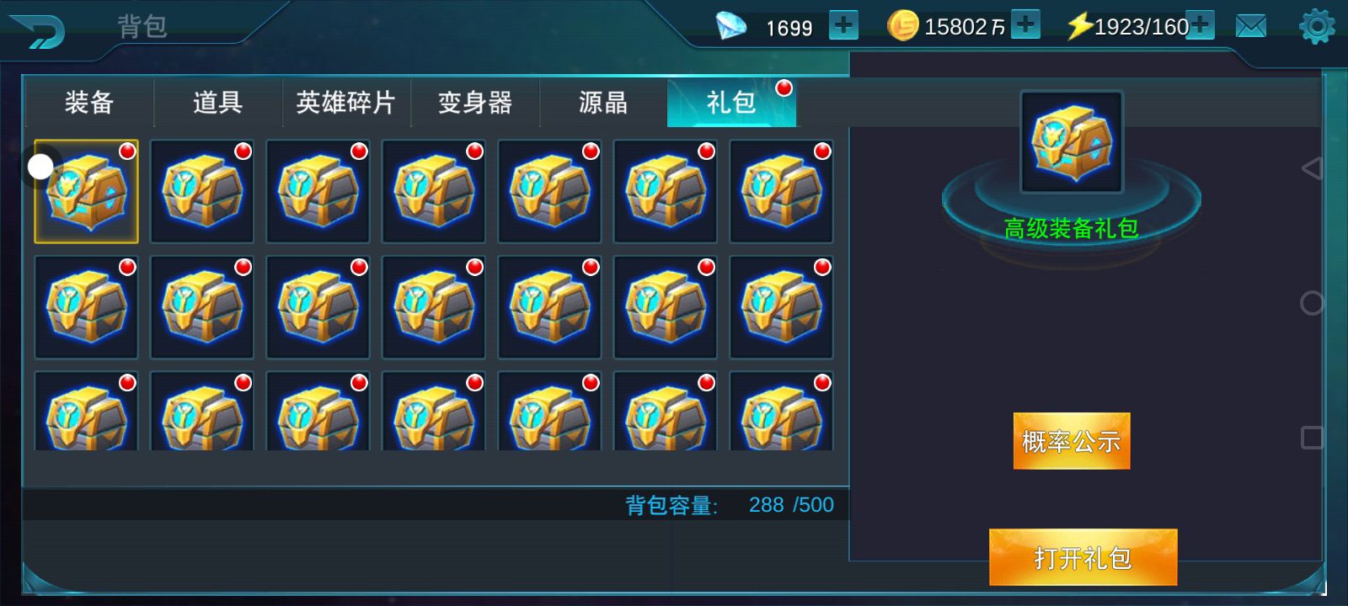The image size is (1348, 606).
Task: Click the diamond currency icon
Action: click(730, 25)
